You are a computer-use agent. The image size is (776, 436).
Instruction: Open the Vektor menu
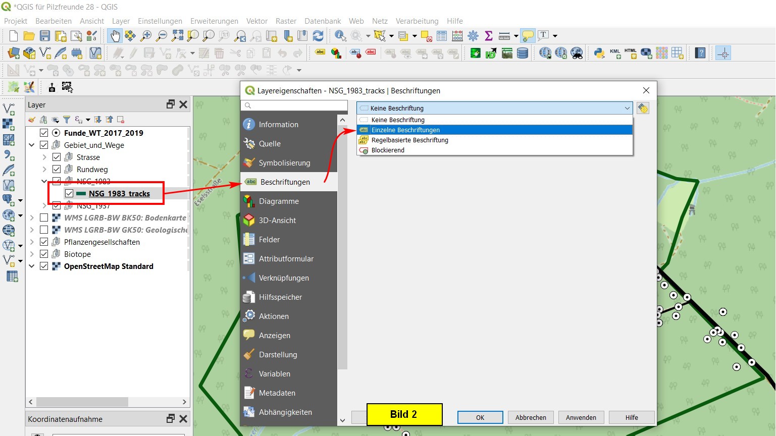pos(256,21)
